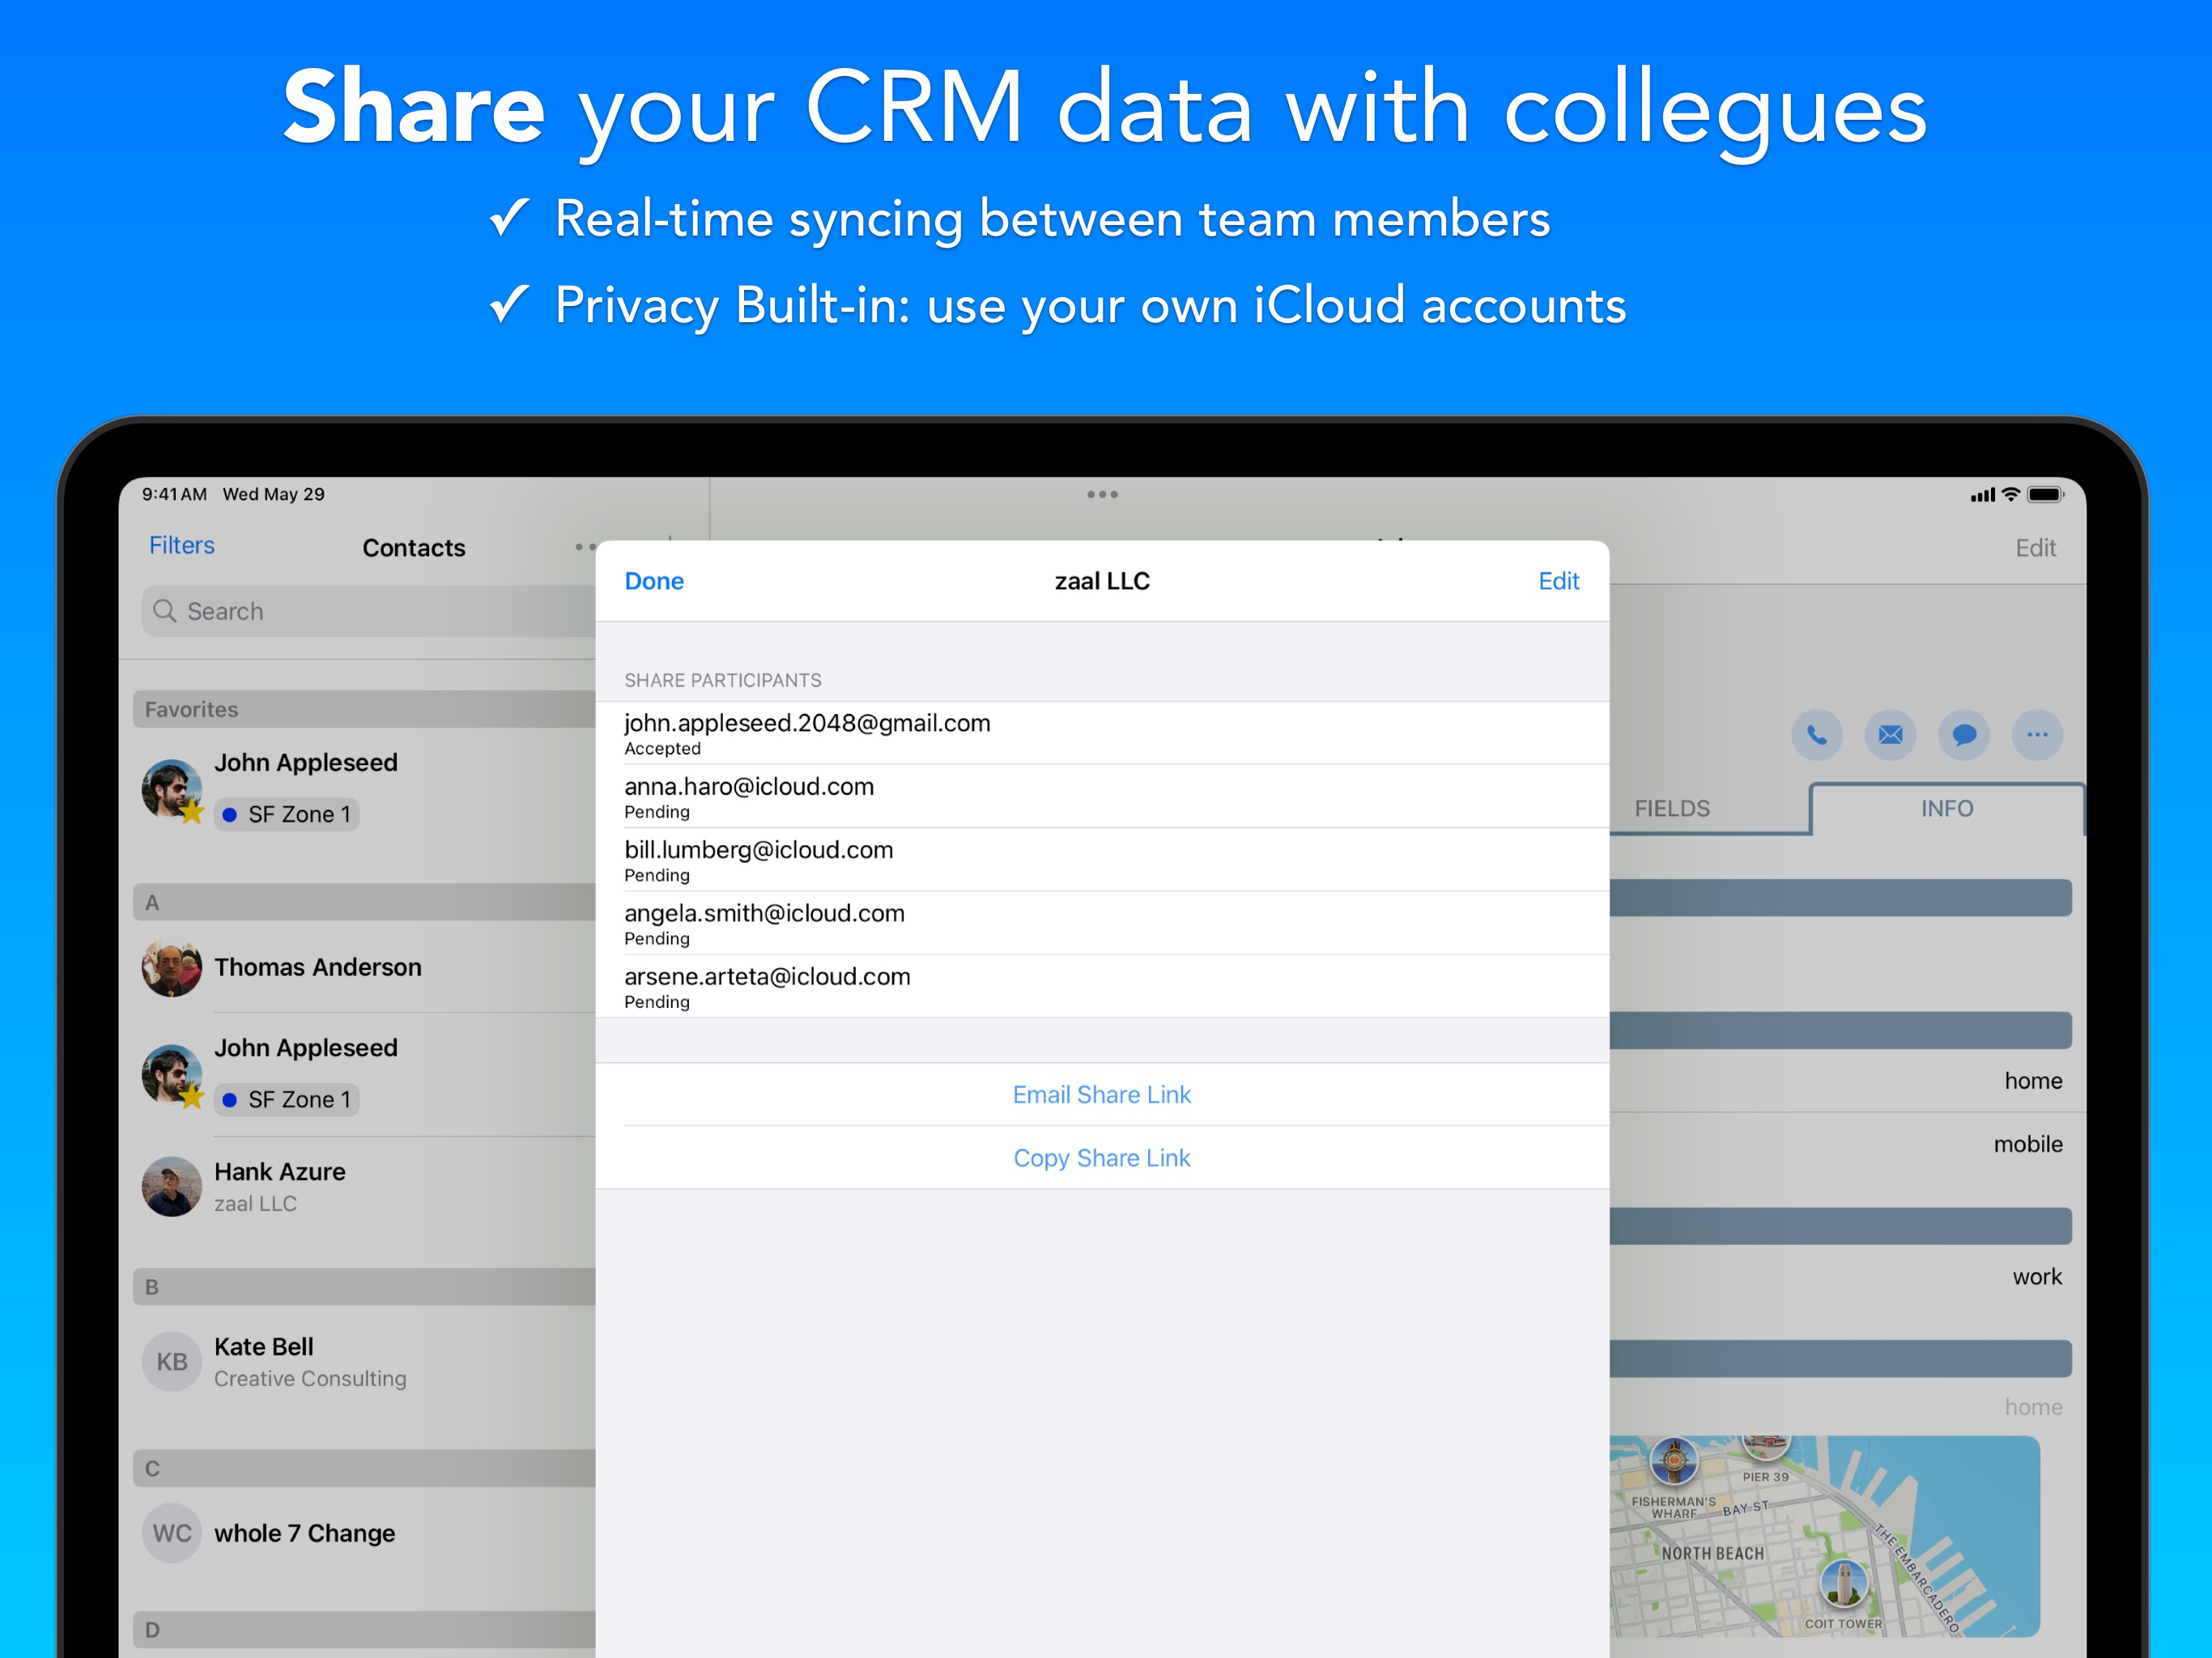
Task: Tap the Favorites section header
Action: click(x=364, y=709)
